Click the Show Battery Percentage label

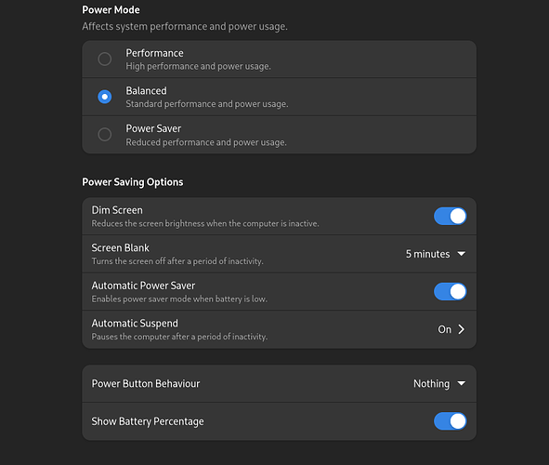(148, 421)
